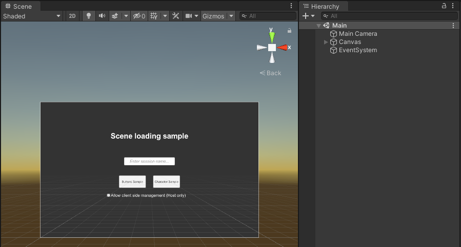The width and height of the screenshot is (461, 247).
Task: Open the create dropdown arrow in Hierarchy
Action: coord(313,16)
